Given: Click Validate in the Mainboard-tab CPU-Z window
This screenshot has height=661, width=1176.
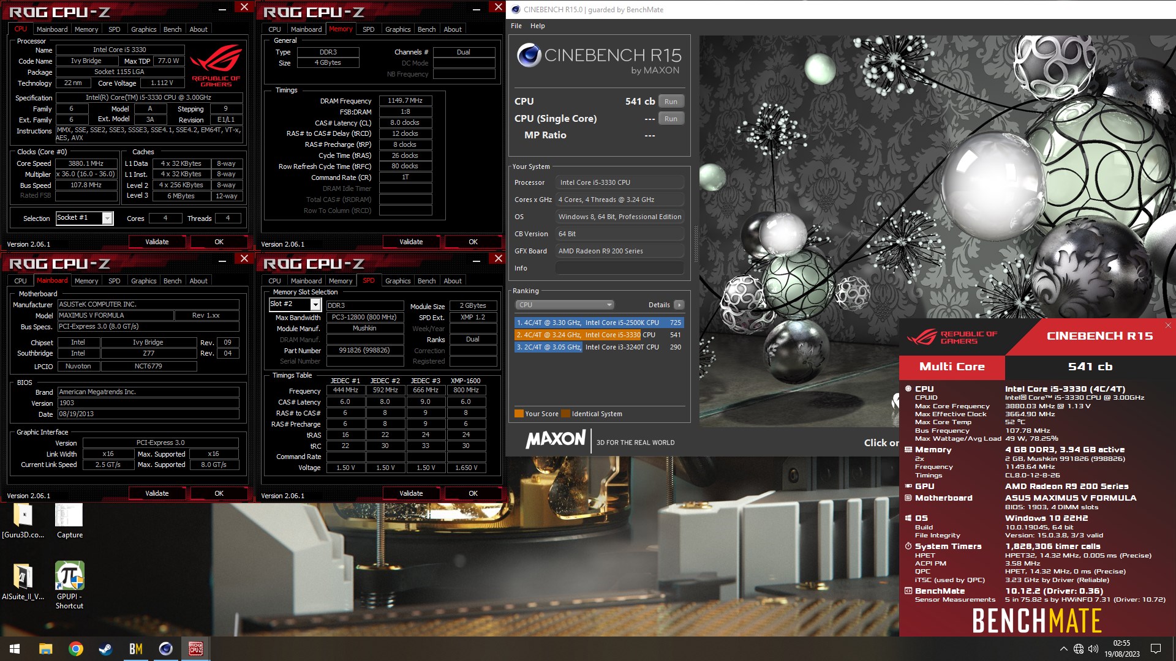Looking at the screenshot, I should [157, 493].
